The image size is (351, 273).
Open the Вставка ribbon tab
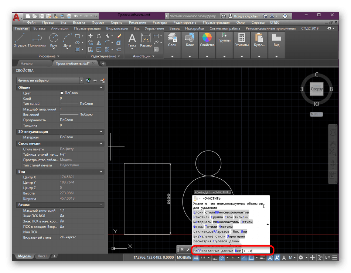click(x=40, y=28)
